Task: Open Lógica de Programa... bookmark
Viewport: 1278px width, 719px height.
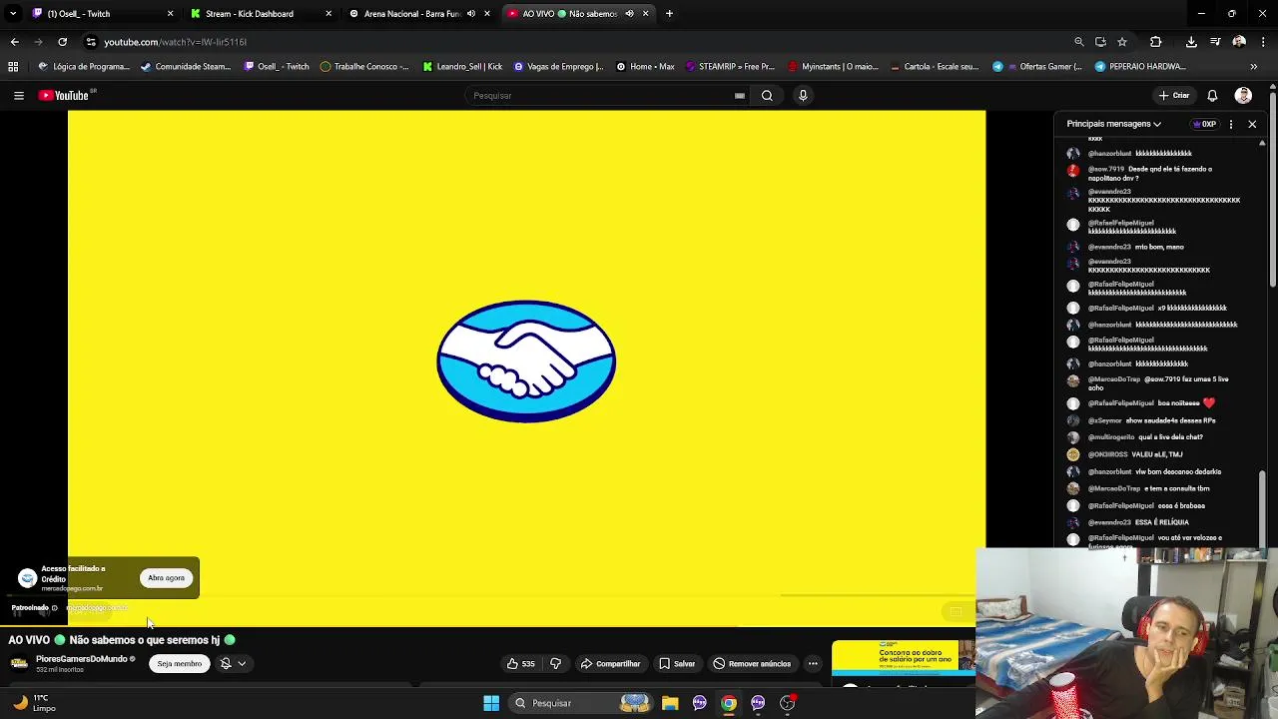Action: pos(84,67)
